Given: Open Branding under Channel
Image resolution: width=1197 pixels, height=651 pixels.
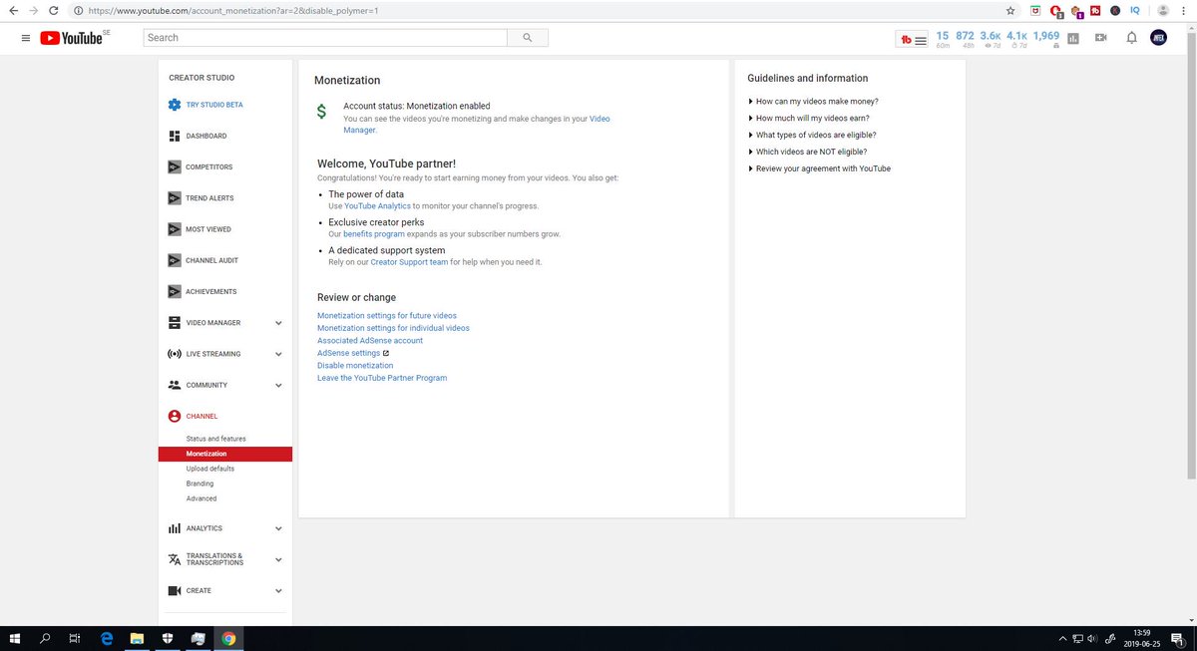Looking at the screenshot, I should point(199,484).
